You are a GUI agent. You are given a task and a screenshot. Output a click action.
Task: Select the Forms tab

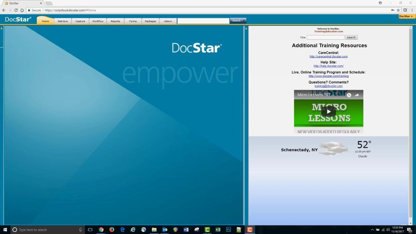point(133,21)
